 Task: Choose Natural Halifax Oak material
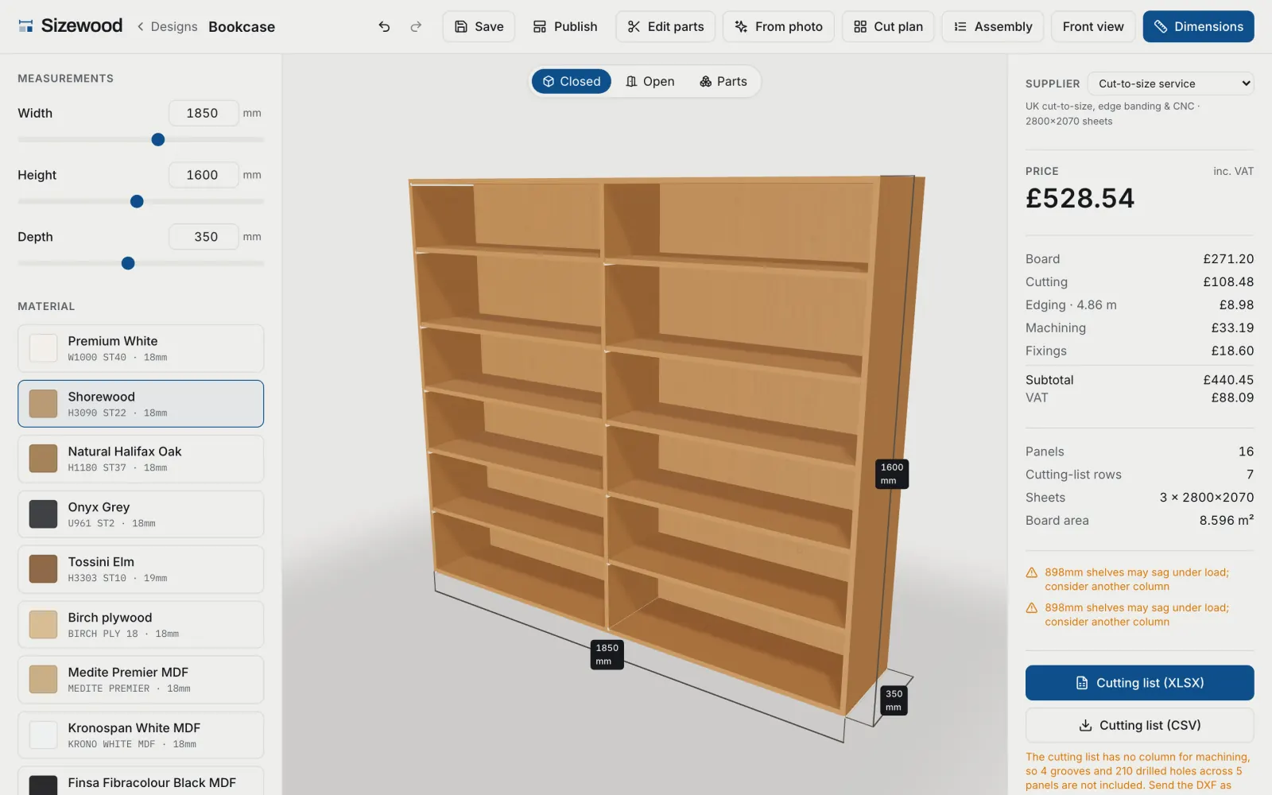click(141, 459)
